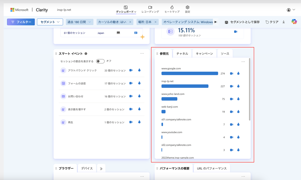Toggle セッションの割合を表示する switch
Screen dimensions: 301x180
click(100, 61)
